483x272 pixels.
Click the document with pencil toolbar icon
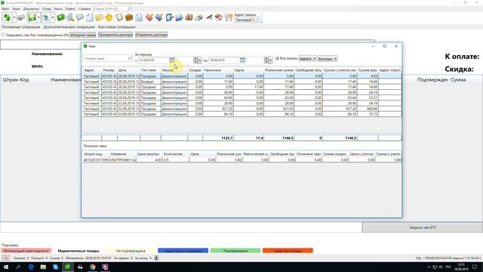(x=169, y=17)
